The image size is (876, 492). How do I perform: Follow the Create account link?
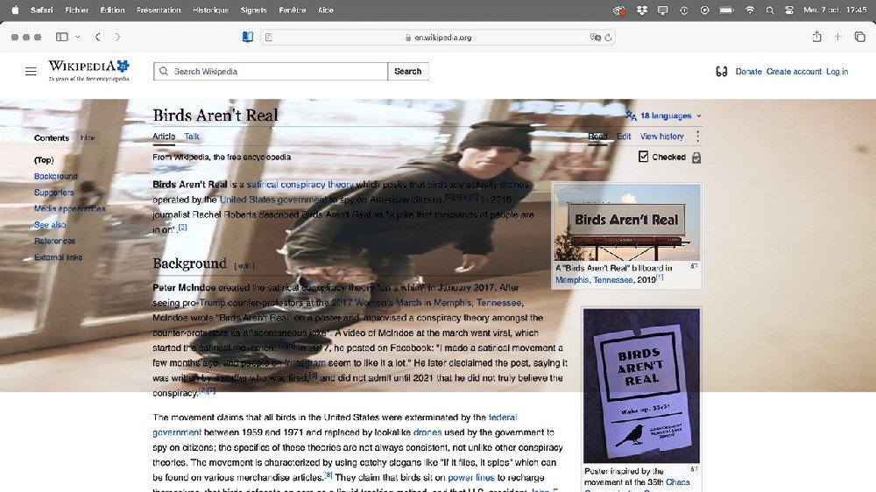794,72
